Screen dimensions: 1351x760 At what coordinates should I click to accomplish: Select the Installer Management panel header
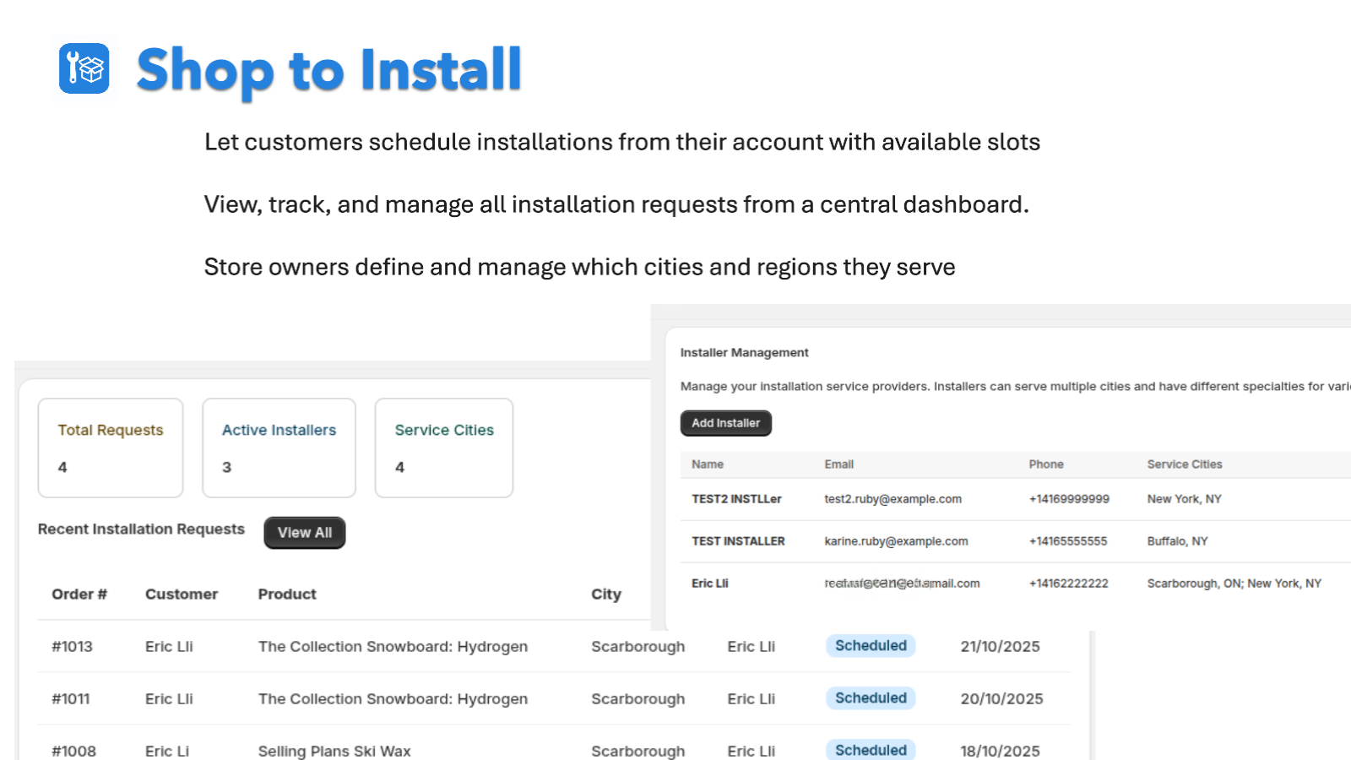[x=745, y=352]
